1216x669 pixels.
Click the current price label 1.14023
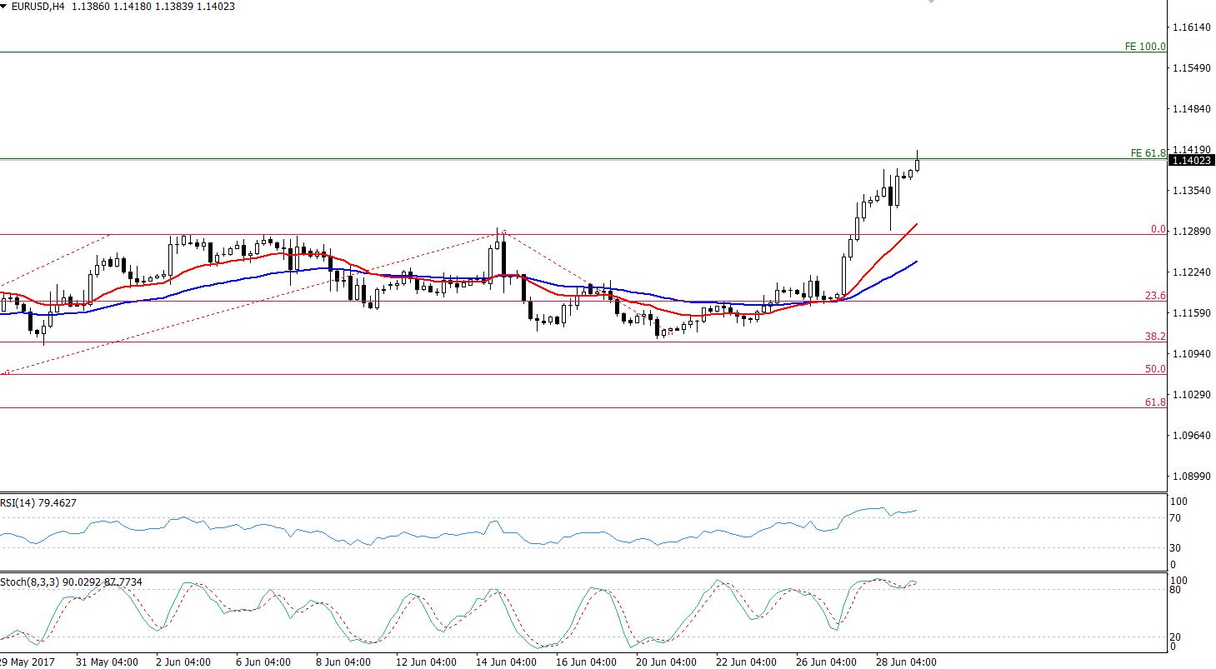(x=1192, y=160)
